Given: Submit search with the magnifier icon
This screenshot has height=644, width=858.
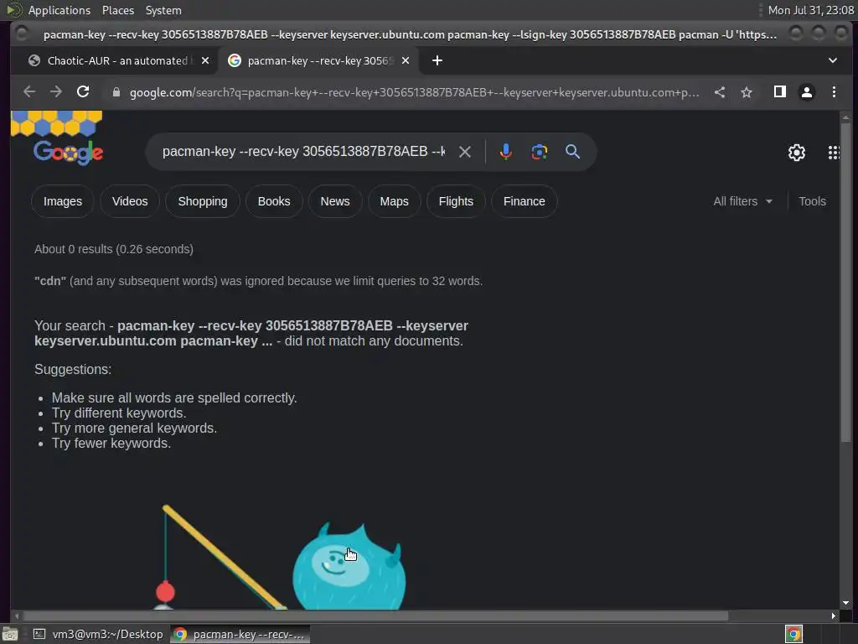Looking at the screenshot, I should coord(572,152).
